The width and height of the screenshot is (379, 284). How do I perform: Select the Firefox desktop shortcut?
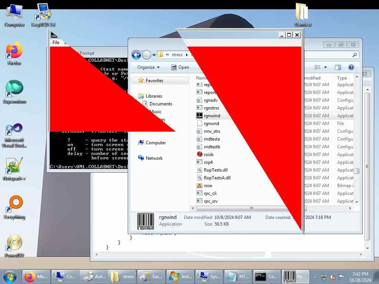[14, 54]
